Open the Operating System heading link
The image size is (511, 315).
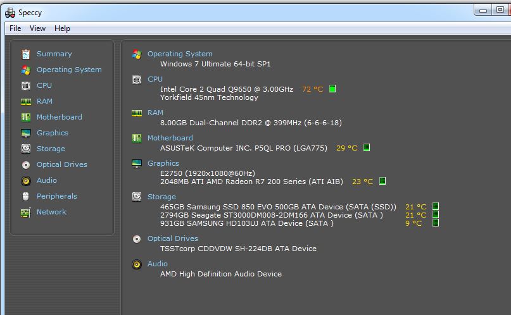pyautogui.click(x=180, y=54)
